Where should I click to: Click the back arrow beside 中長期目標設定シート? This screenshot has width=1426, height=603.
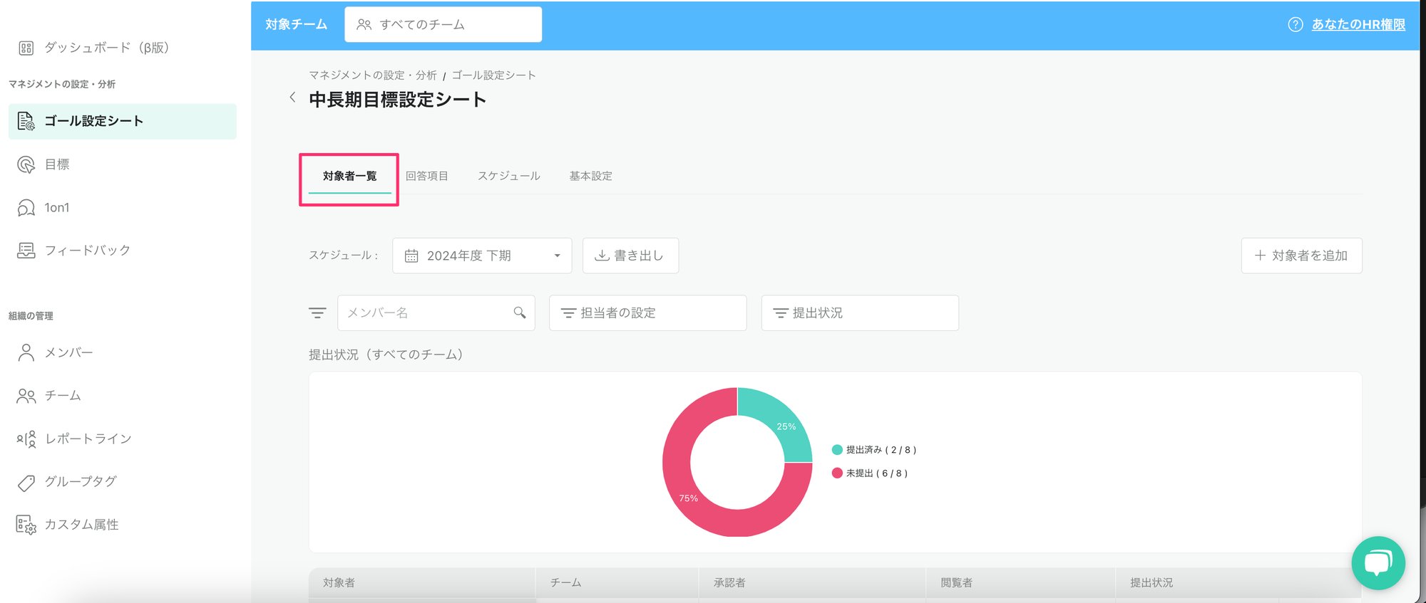[x=292, y=98]
